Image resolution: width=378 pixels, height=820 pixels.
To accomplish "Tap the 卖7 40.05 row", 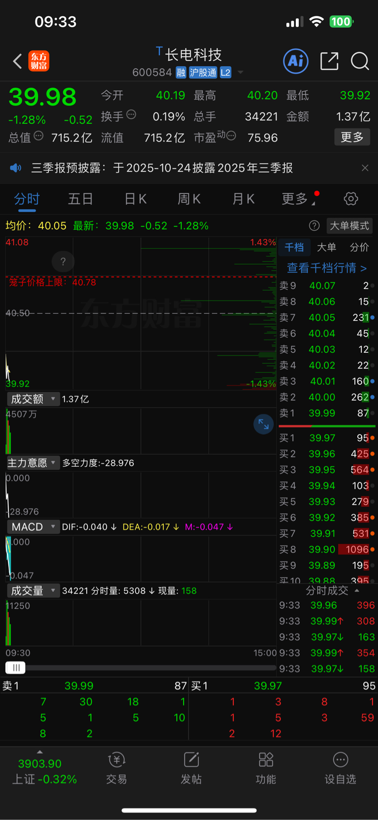I will (x=327, y=317).
